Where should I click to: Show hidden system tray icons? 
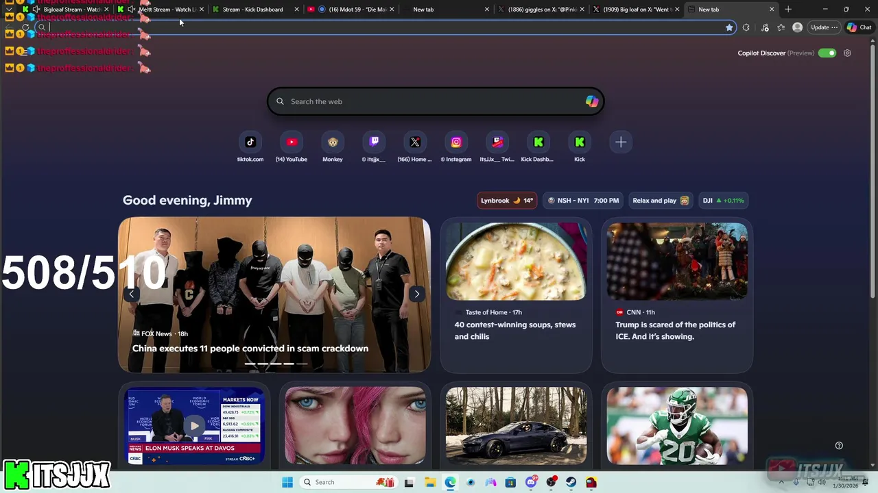click(x=783, y=482)
